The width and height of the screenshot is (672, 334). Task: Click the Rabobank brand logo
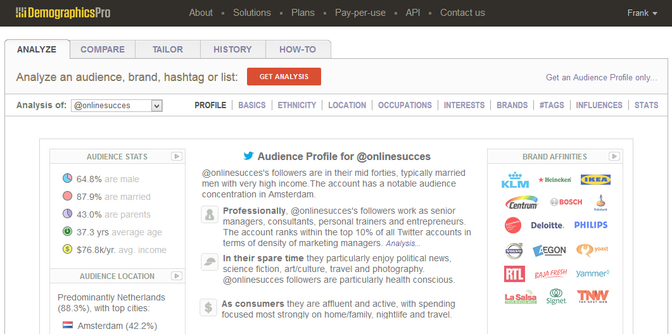click(600, 203)
